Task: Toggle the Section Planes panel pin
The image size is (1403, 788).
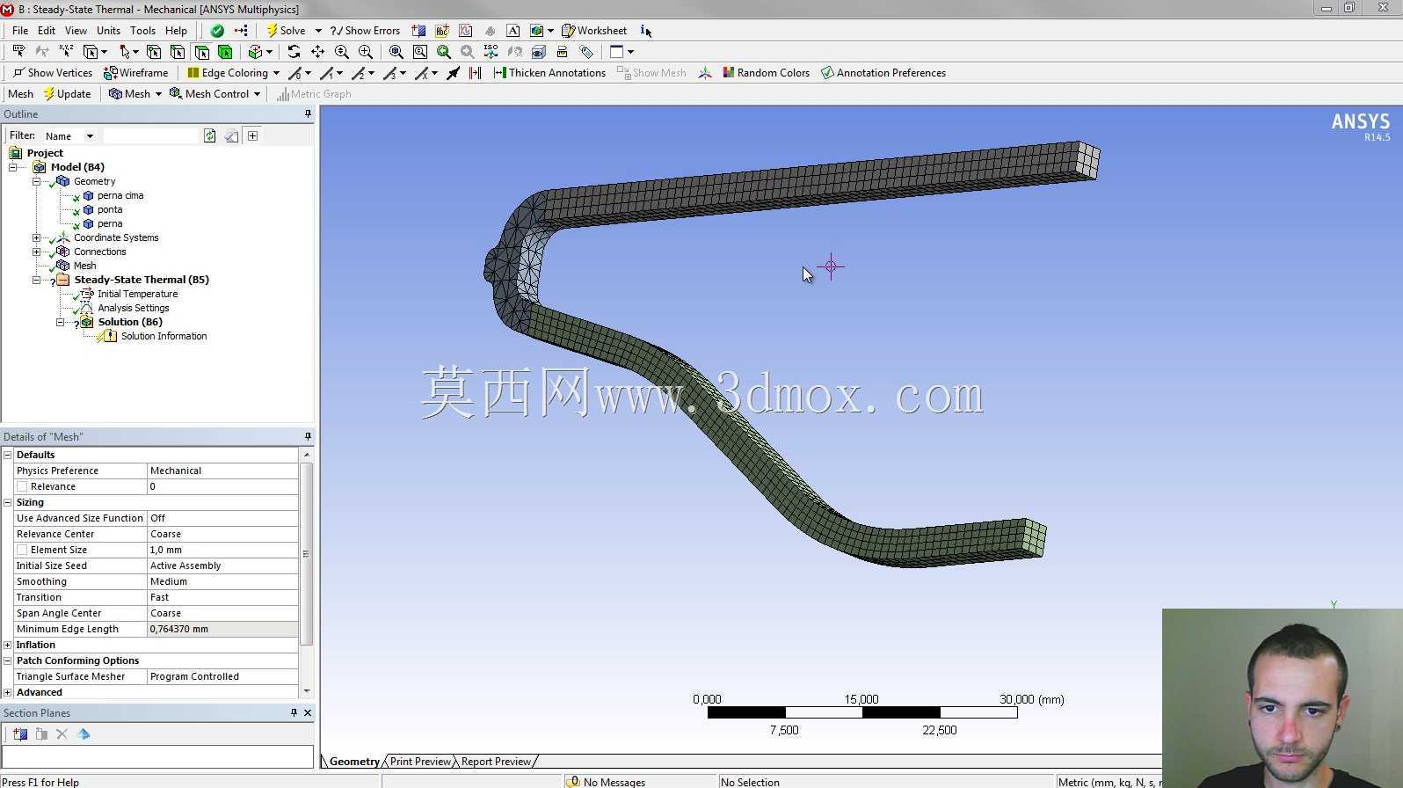Action: tap(294, 712)
